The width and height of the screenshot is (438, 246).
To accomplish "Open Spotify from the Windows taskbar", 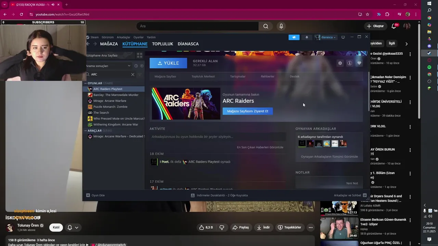I will (429, 67).
